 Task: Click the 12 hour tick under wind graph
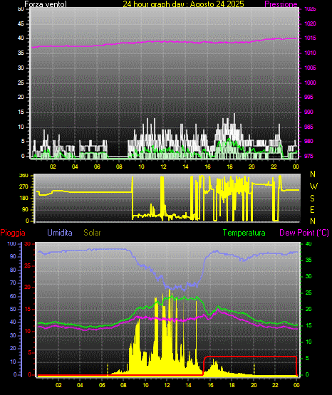coord(163,167)
